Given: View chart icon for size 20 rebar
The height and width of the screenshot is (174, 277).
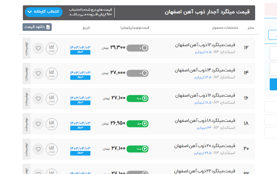Looking at the screenshot, I should coord(51,149).
